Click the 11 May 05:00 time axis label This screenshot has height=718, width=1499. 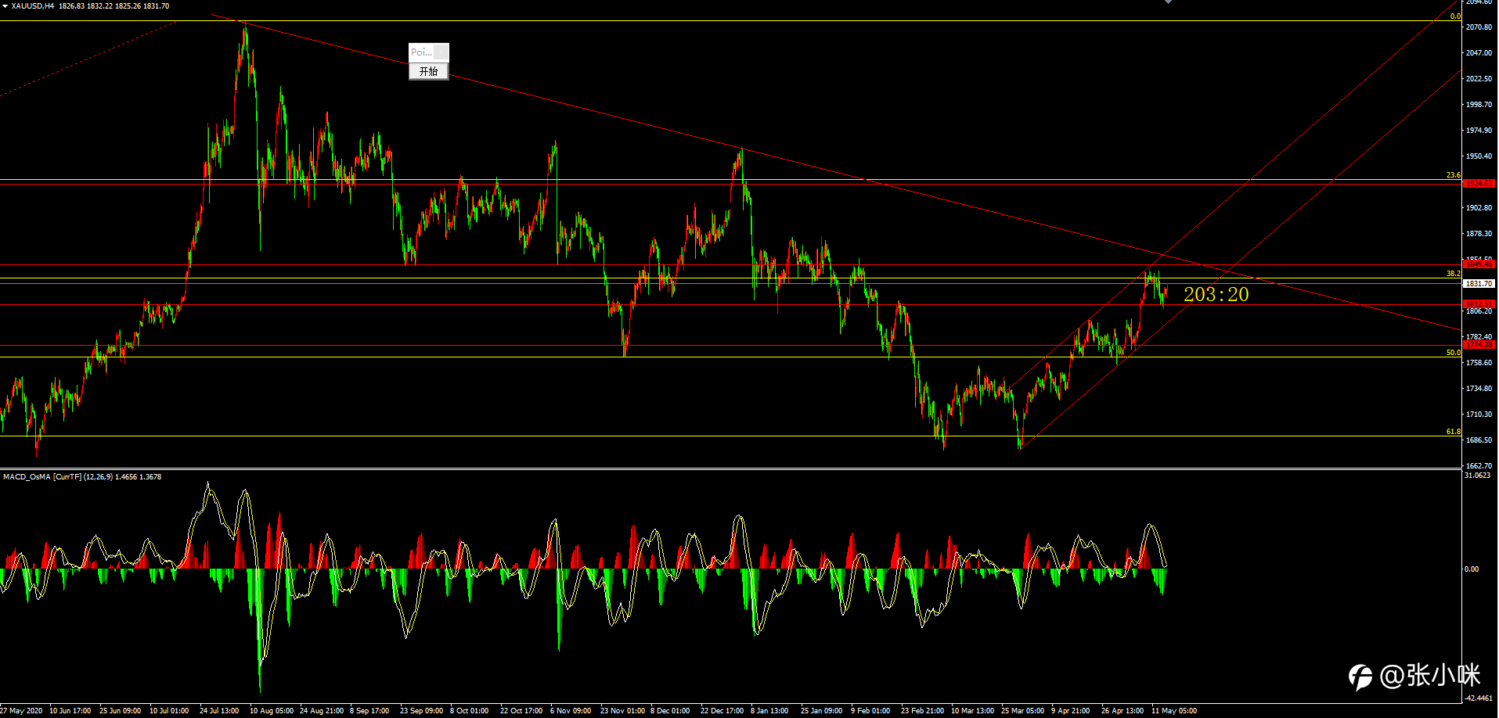1174,711
